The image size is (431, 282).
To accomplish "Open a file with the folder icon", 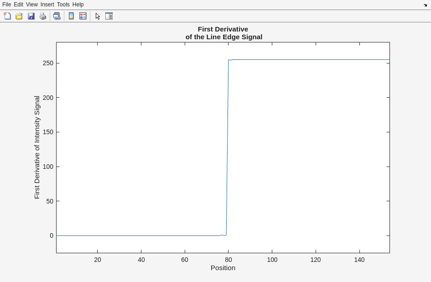I will coord(19,16).
